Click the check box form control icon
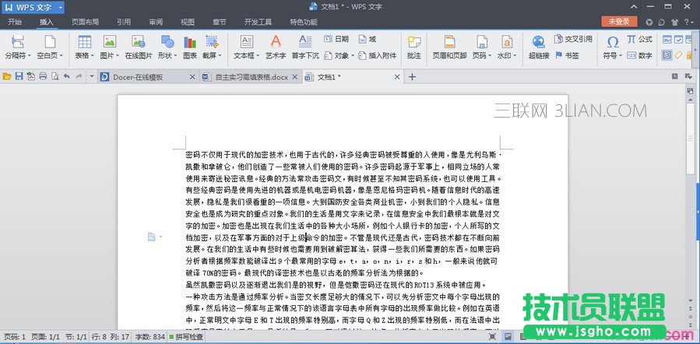Screen dimensions: 700x344 tap(678, 39)
